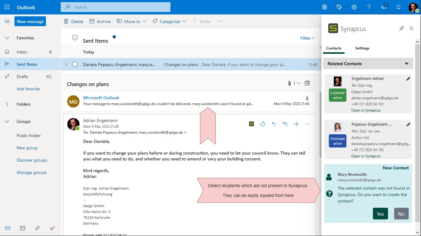Forward the message with arrow icon

pyautogui.click(x=296, y=124)
